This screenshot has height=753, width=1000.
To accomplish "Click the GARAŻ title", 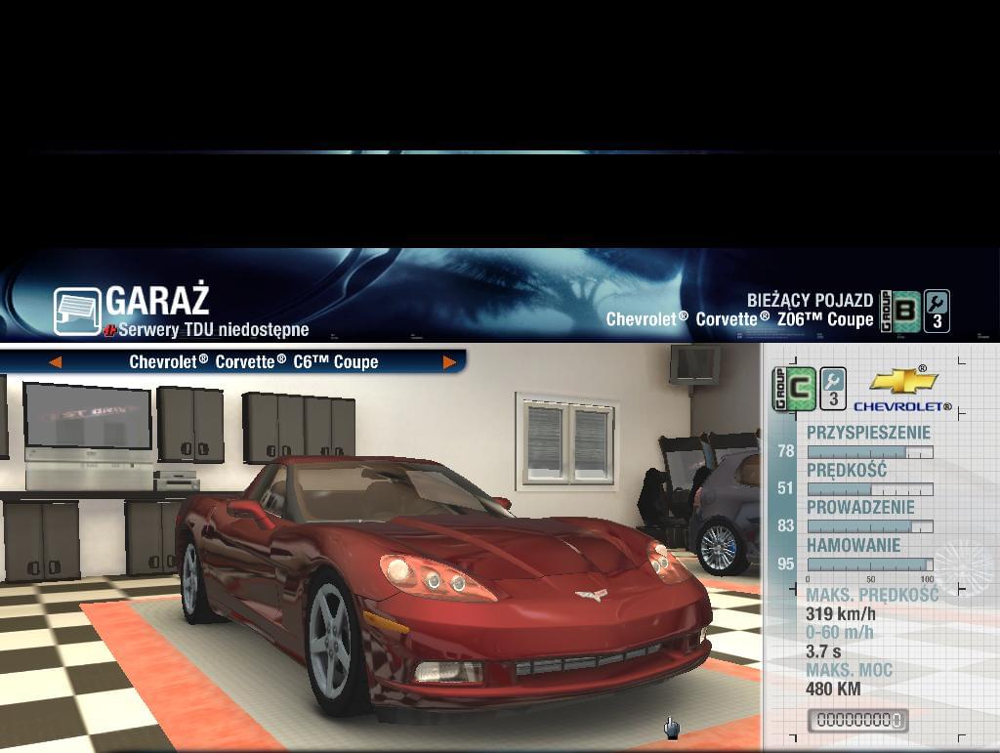I will (x=157, y=300).
